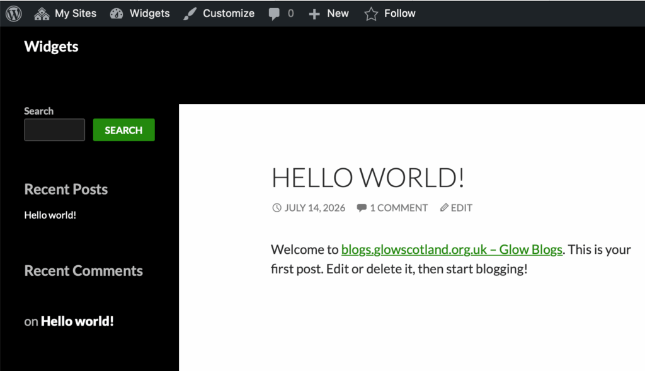Click the WordPress logo icon
The width and height of the screenshot is (645, 371).
coord(14,14)
